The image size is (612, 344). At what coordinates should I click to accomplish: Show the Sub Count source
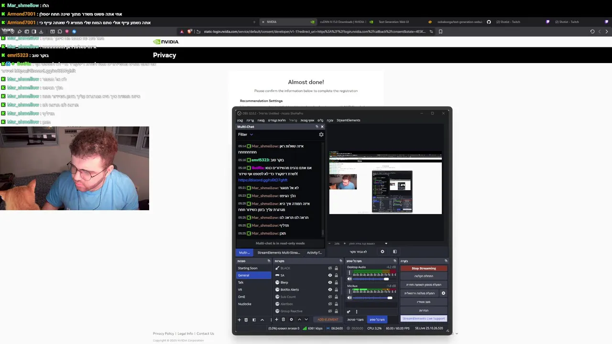pos(330,297)
